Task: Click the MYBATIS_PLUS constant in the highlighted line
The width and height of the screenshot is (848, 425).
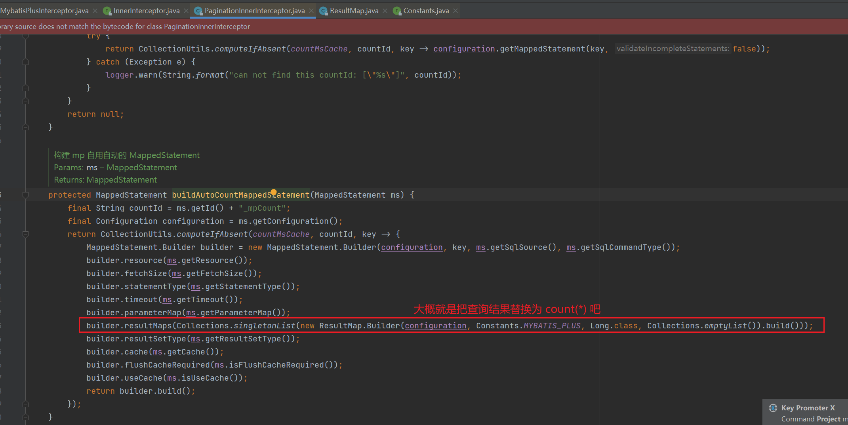Action: pyautogui.click(x=552, y=326)
